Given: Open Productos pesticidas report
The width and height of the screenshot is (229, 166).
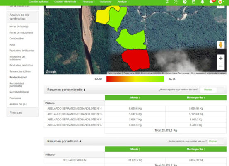Looking at the screenshot, I should (x=21, y=65).
